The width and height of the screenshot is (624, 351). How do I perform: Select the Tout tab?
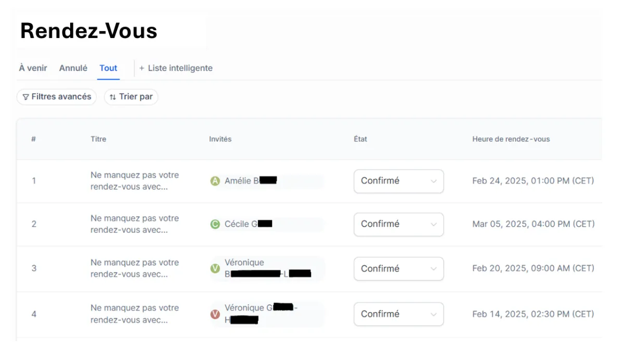click(x=109, y=68)
